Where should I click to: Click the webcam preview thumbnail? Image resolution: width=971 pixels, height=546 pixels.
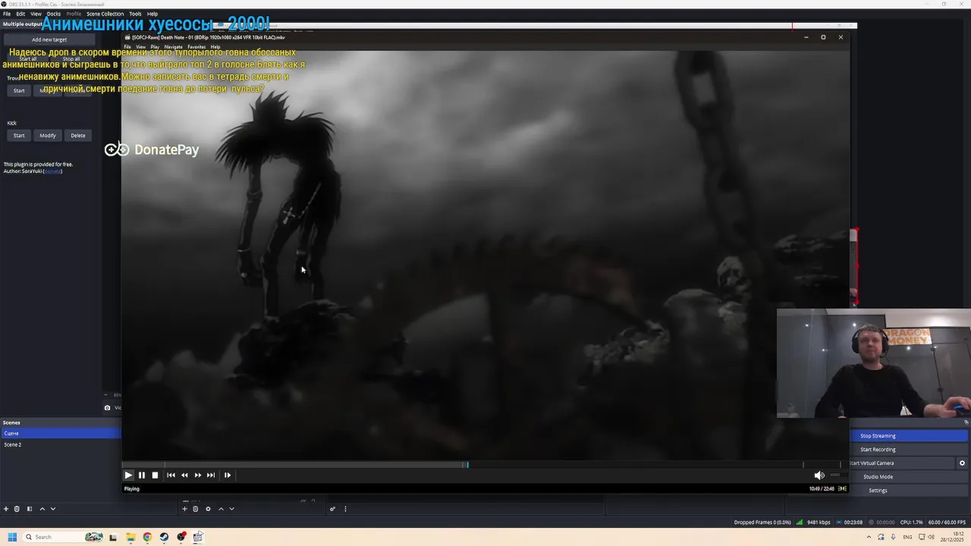[873, 363]
